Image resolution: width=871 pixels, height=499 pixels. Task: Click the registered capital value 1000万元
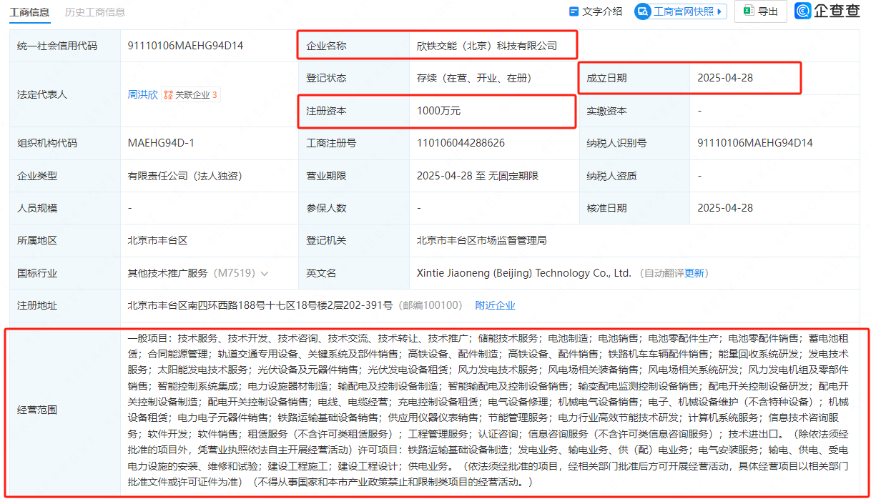[438, 111]
